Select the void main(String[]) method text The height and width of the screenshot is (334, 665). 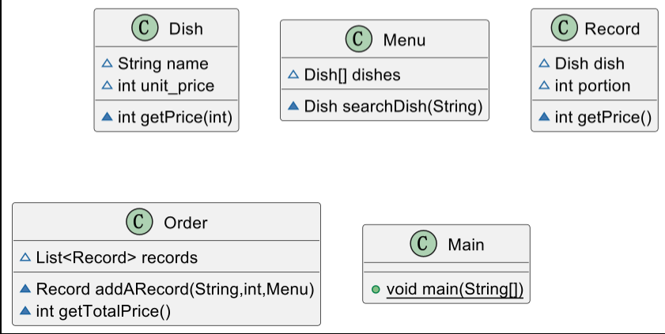(454, 290)
